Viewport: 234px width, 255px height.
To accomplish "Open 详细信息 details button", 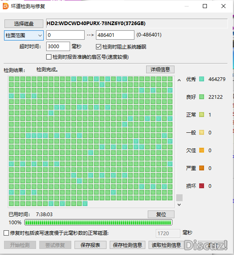I will pyautogui.click(x=160, y=70).
